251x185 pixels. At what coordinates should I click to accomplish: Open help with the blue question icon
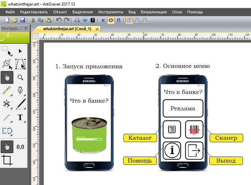point(85,20)
